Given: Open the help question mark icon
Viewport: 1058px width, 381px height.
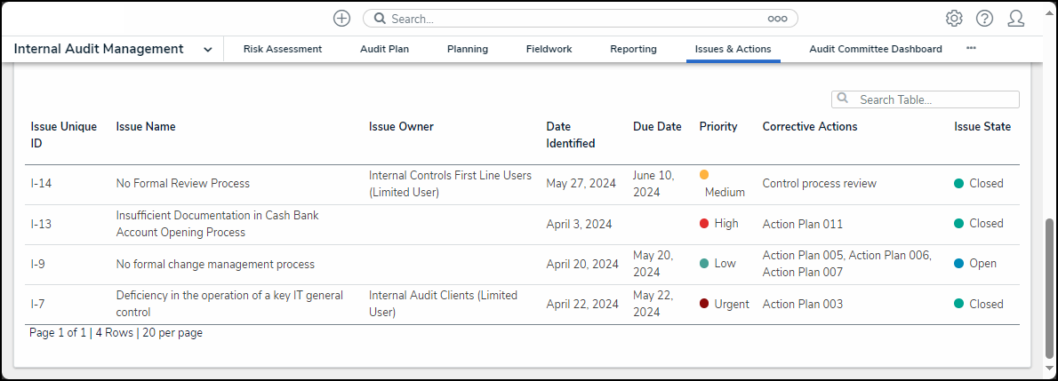Looking at the screenshot, I should click(984, 19).
